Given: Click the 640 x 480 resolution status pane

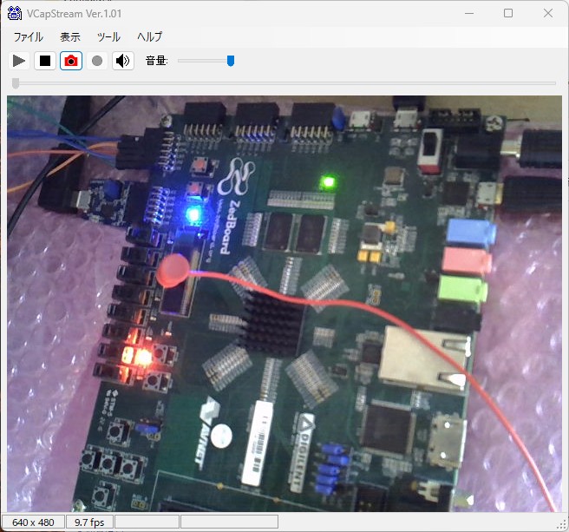Looking at the screenshot, I should [x=33, y=522].
